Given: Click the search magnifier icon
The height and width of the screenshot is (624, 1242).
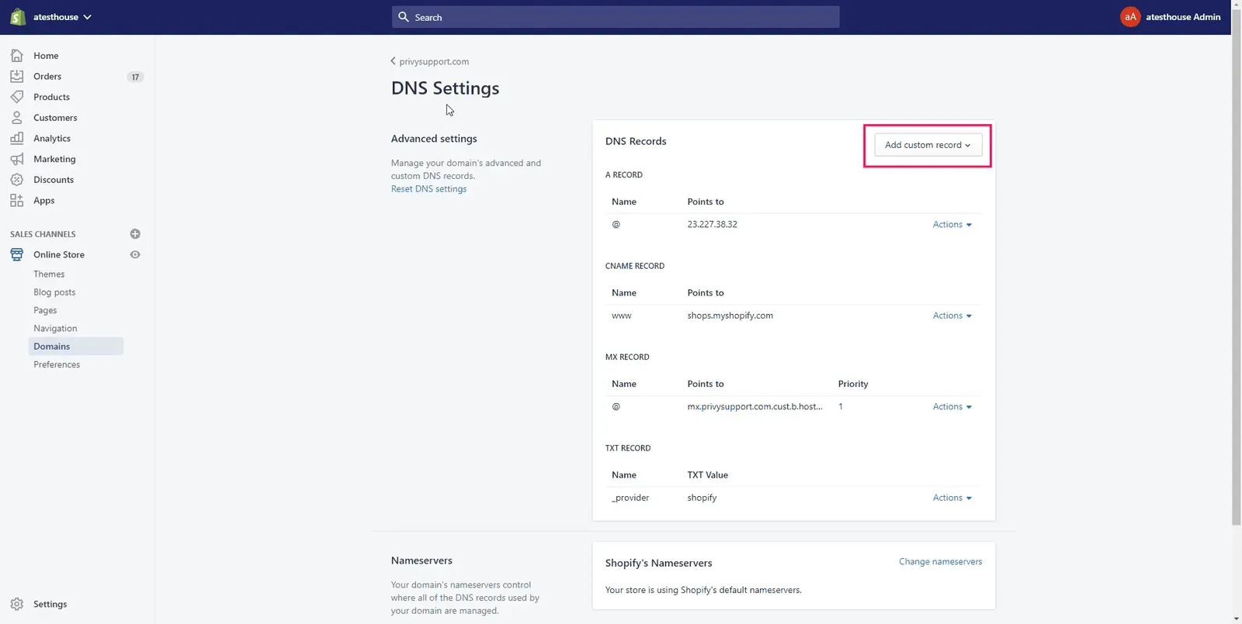Looking at the screenshot, I should tap(404, 16).
